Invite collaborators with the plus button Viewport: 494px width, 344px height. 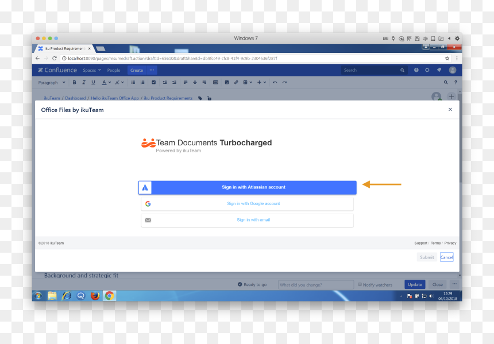[451, 96]
